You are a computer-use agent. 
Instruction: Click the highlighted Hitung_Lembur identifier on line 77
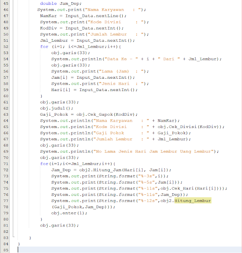[193, 200]
